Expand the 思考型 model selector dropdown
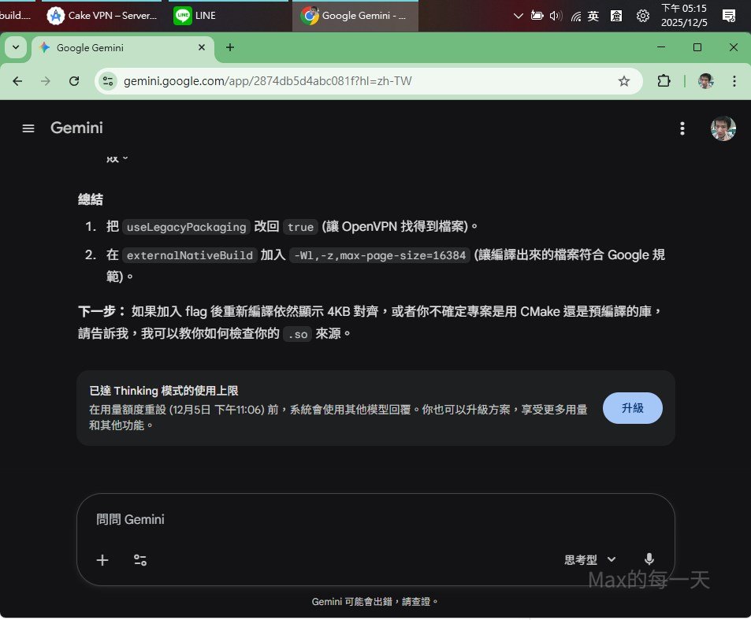This screenshot has width=751, height=620. tap(590, 559)
